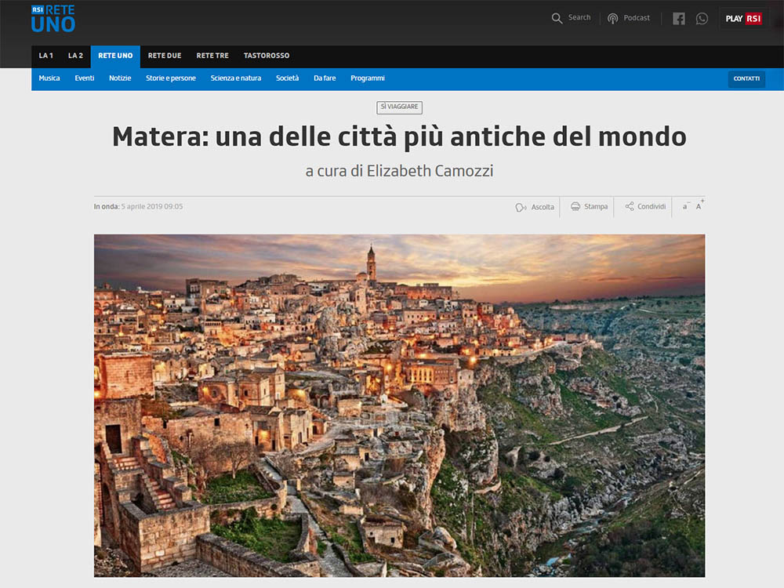Click the article headline about Matera
Viewport: 784px width, 588px height.
coord(400,136)
